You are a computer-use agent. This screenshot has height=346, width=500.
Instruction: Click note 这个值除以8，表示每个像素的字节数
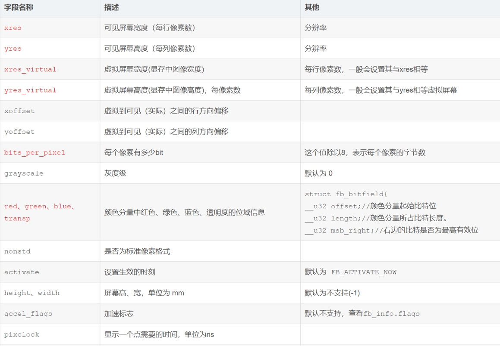pyautogui.click(x=365, y=152)
